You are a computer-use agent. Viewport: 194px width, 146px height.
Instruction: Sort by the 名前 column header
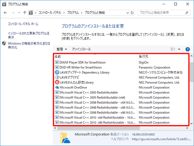(x=58, y=57)
